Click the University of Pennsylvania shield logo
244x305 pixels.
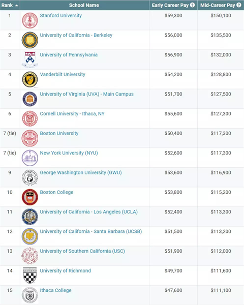[x=30, y=59]
